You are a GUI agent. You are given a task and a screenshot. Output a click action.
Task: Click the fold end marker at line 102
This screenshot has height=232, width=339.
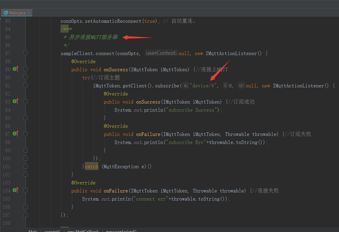coord(25,174)
